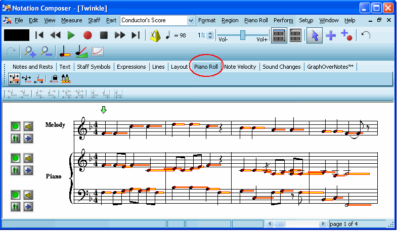Image resolution: width=397 pixels, height=233 pixels.
Task: Click the Undo arrow icon
Action: click(366, 35)
